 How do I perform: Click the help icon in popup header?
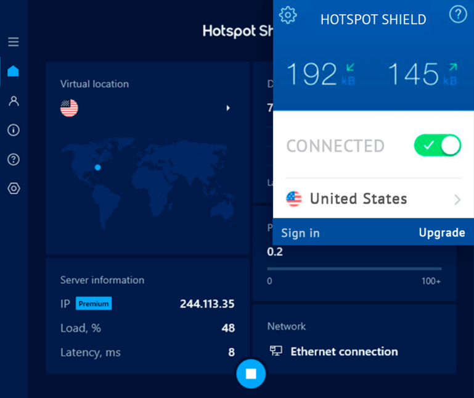[458, 14]
